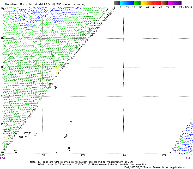Click the longitude label '165'
193x169 pixels.
coord(2,155)
